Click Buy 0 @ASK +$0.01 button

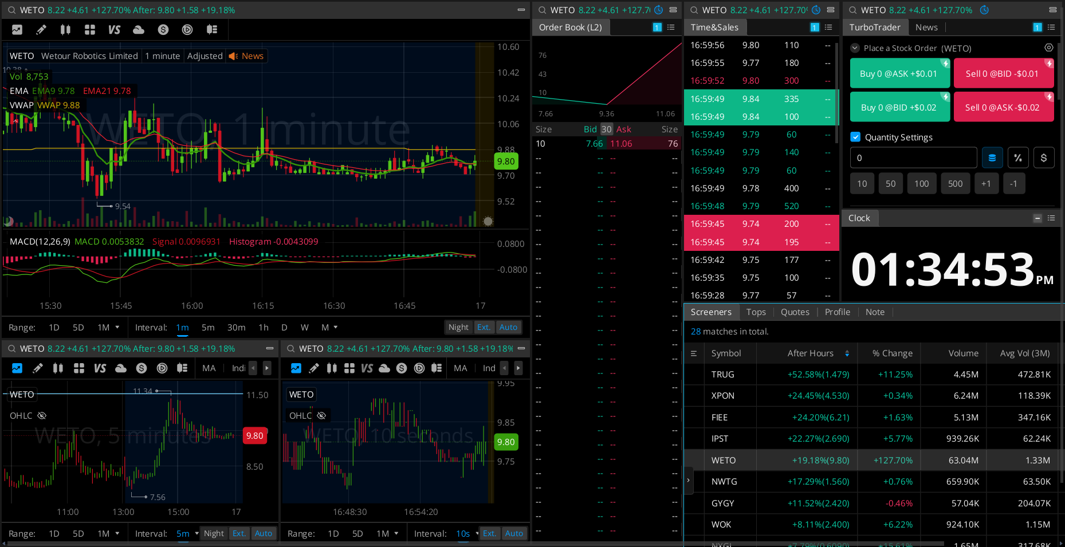(900, 74)
